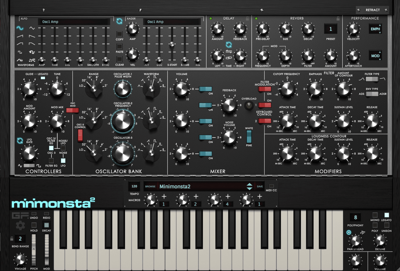Screen dimensions: 400x271
Task: Click the XADSR S-Start slider handle
Action: 172,44
